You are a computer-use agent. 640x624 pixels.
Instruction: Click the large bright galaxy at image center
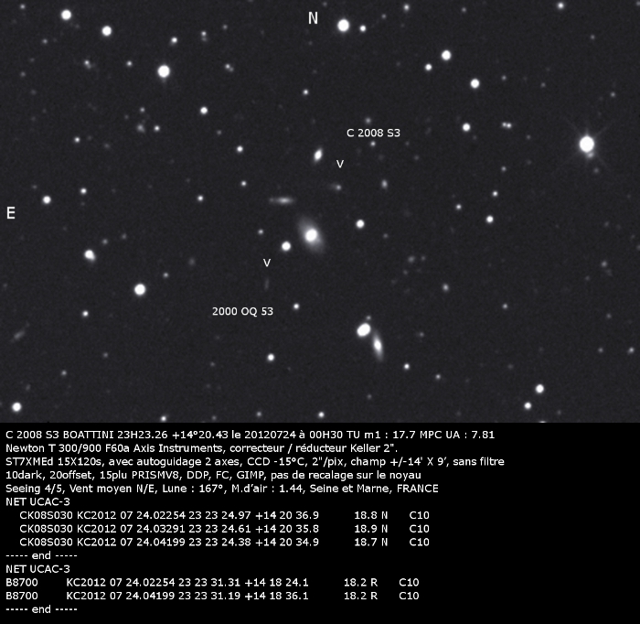click(312, 235)
